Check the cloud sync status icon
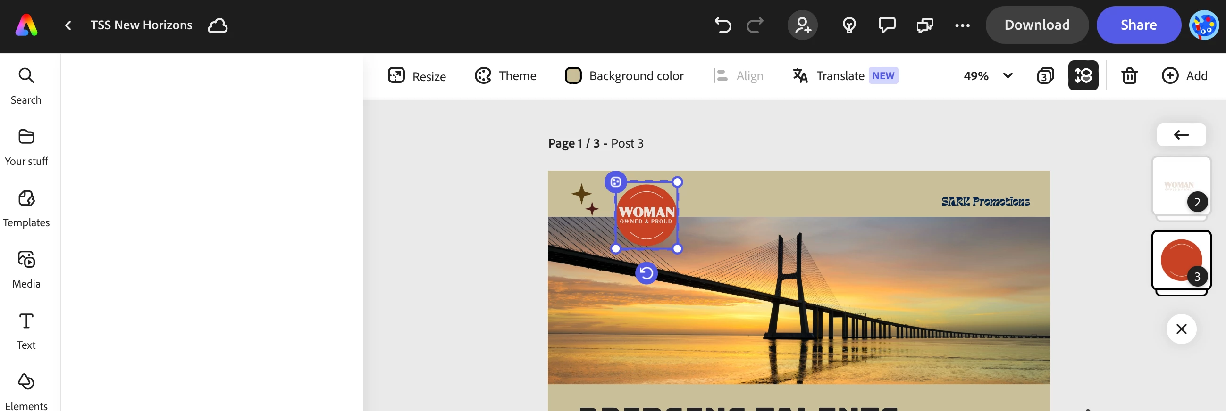 218,25
